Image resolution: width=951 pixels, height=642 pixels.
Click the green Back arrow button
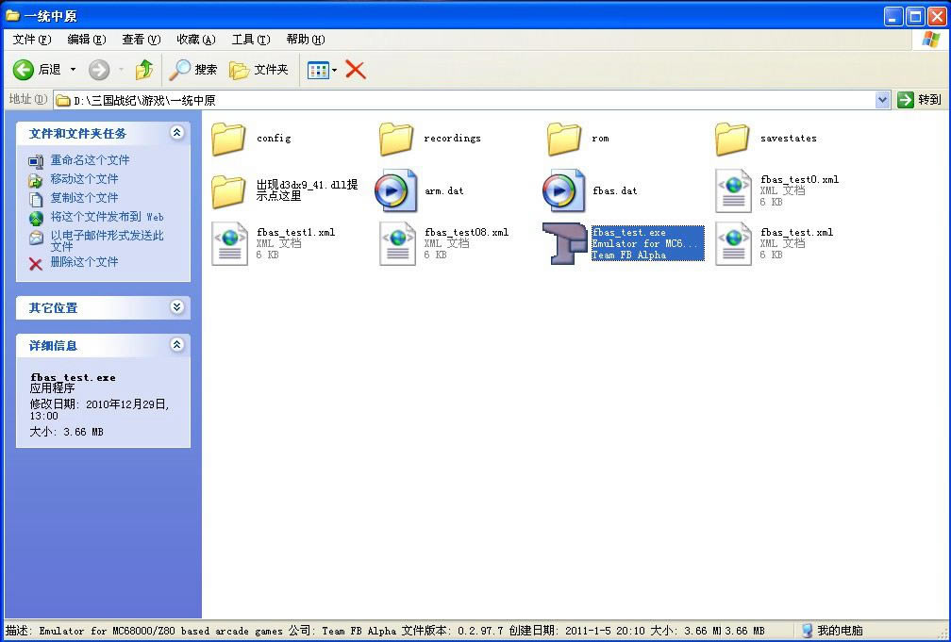pos(25,70)
